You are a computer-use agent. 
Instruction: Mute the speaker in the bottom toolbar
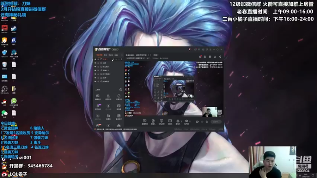(x=186, y=122)
